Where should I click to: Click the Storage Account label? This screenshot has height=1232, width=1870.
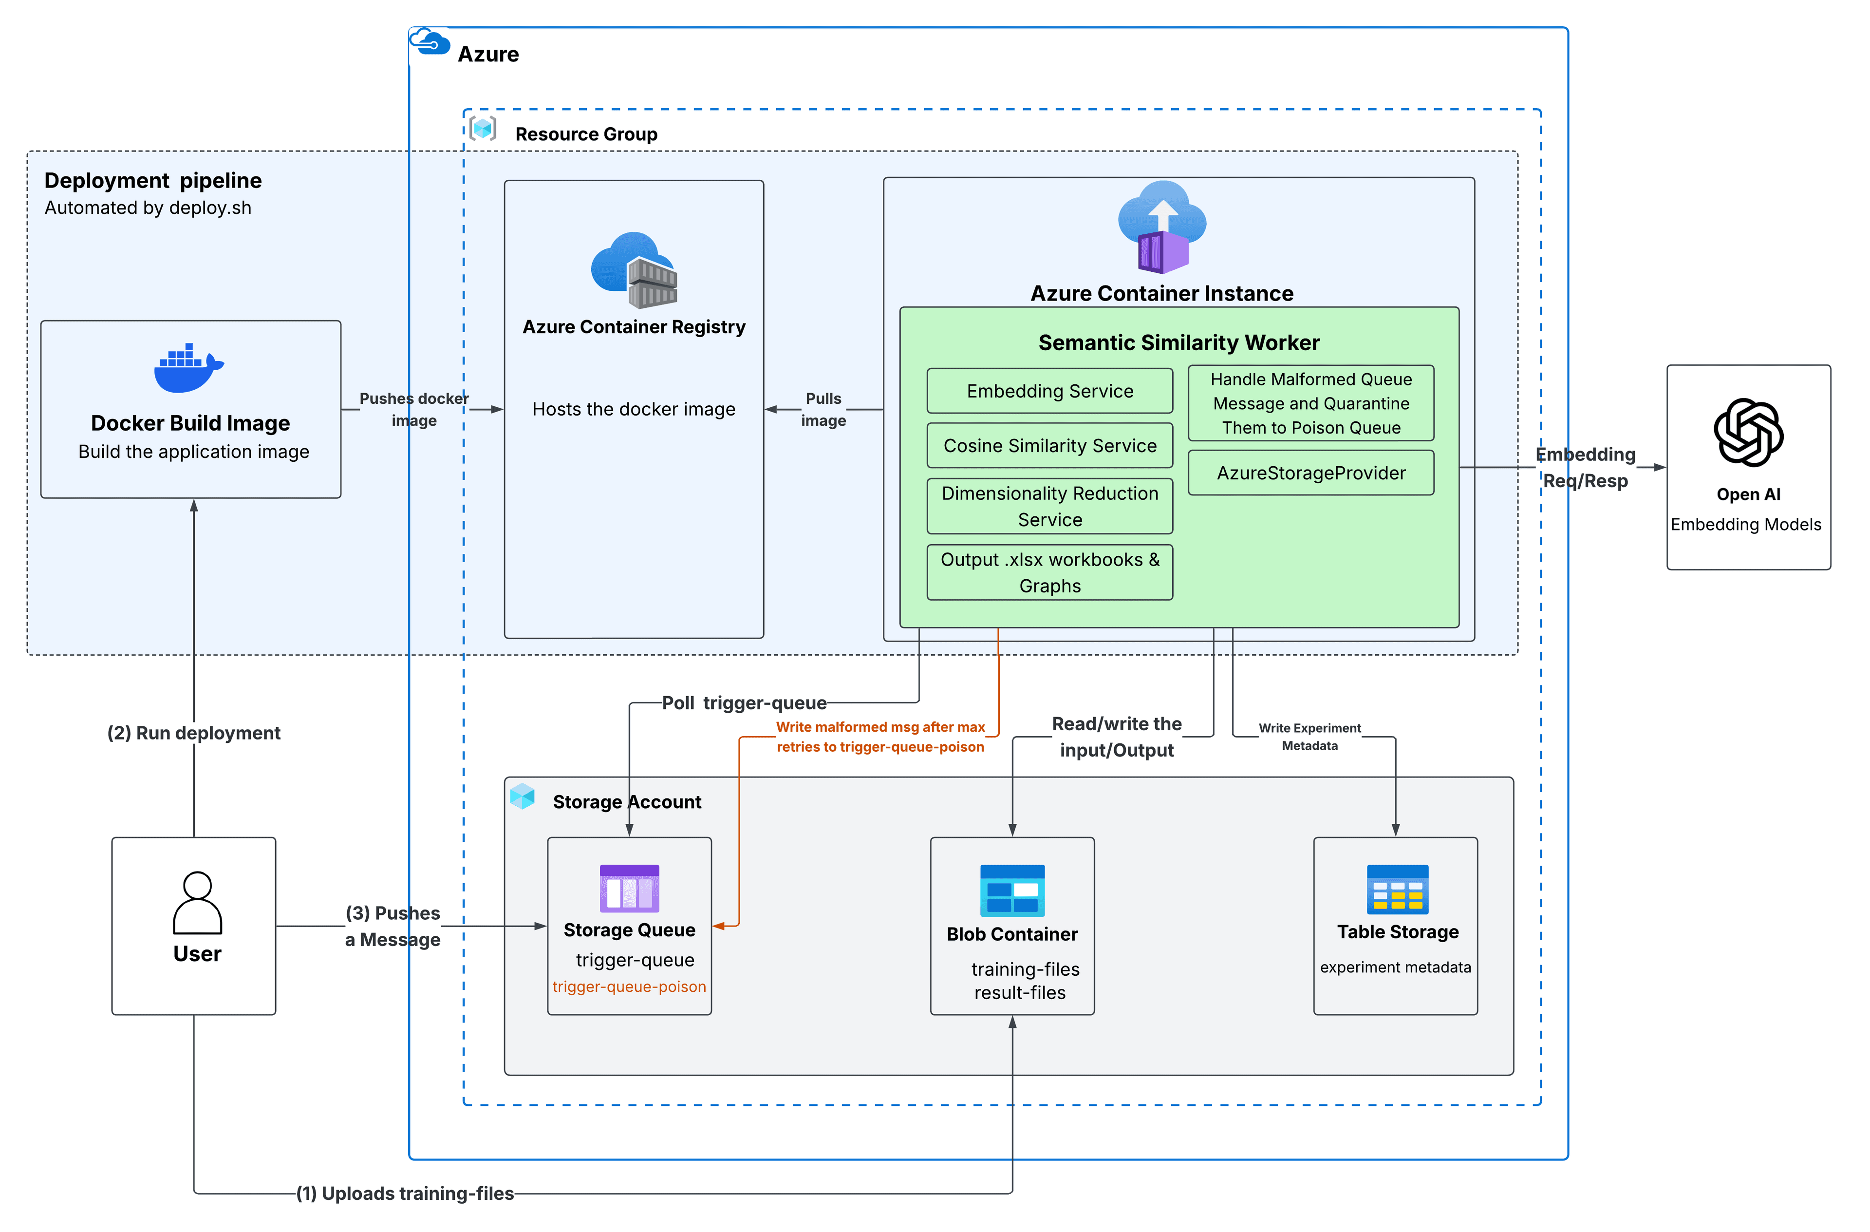627,802
